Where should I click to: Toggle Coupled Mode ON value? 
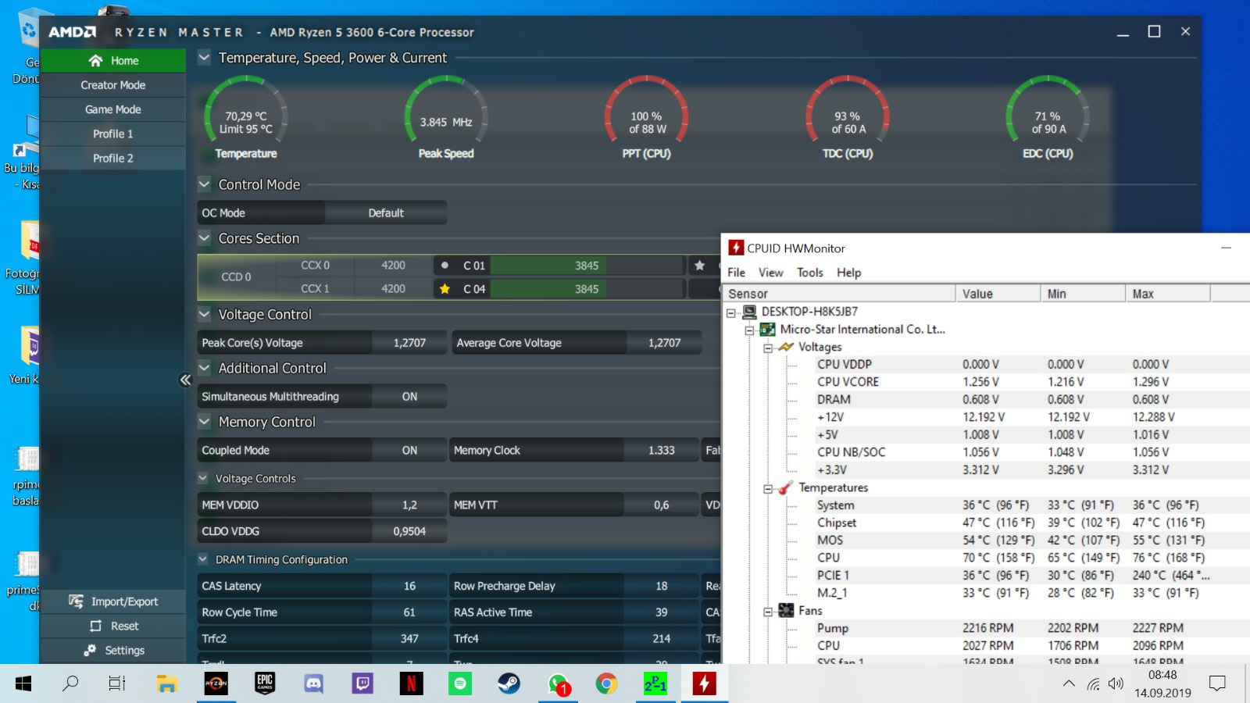click(x=409, y=451)
